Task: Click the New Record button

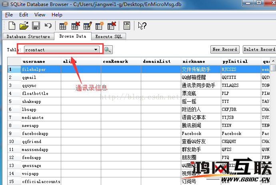Action: pos(225,50)
